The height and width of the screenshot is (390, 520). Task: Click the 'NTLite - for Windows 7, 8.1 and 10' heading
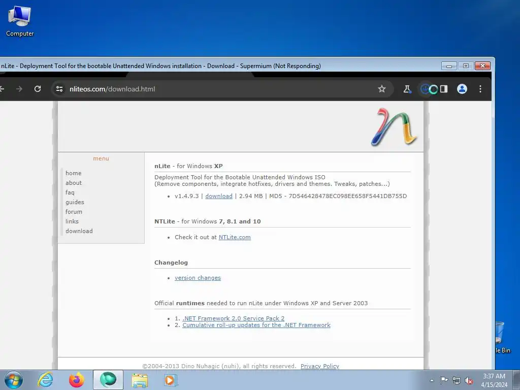pyautogui.click(x=208, y=221)
